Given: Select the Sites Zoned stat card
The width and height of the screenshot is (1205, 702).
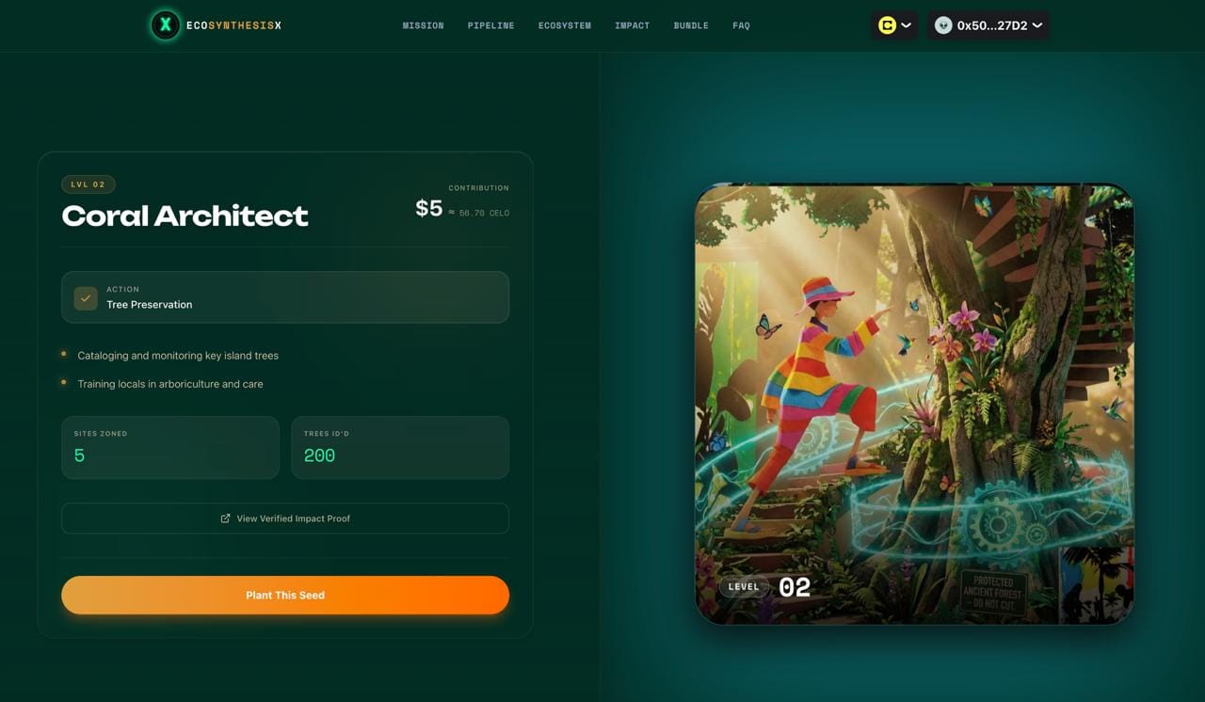Looking at the screenshot, I should pyautogui.click(x=170, y=447).
